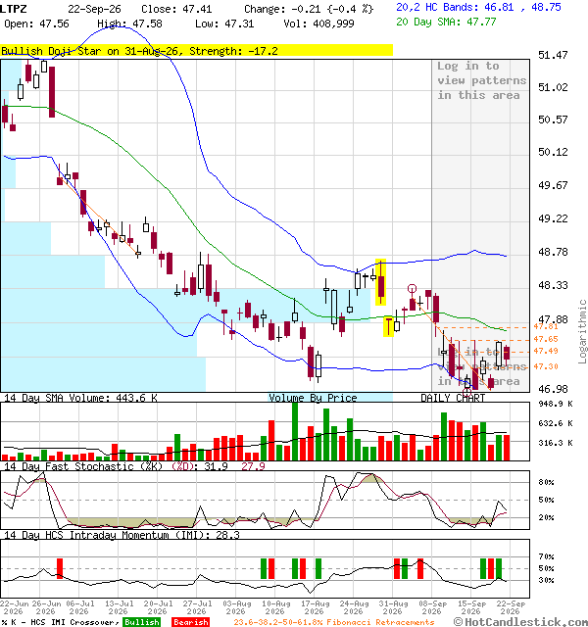Click the DAILY CHART label
The width and height of the screenshot is (588, 627).
click(453, 398)
